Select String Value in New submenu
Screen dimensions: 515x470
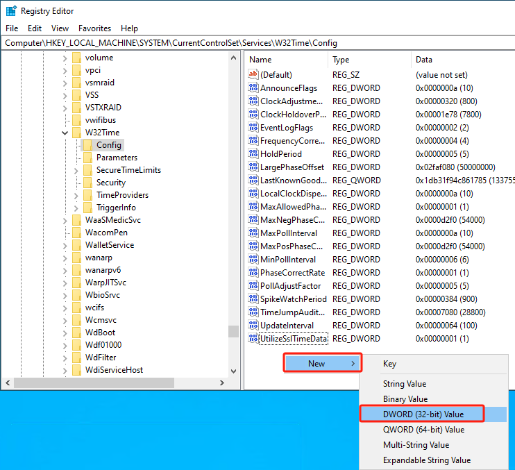pyautogui.click(x=405, y=384)
